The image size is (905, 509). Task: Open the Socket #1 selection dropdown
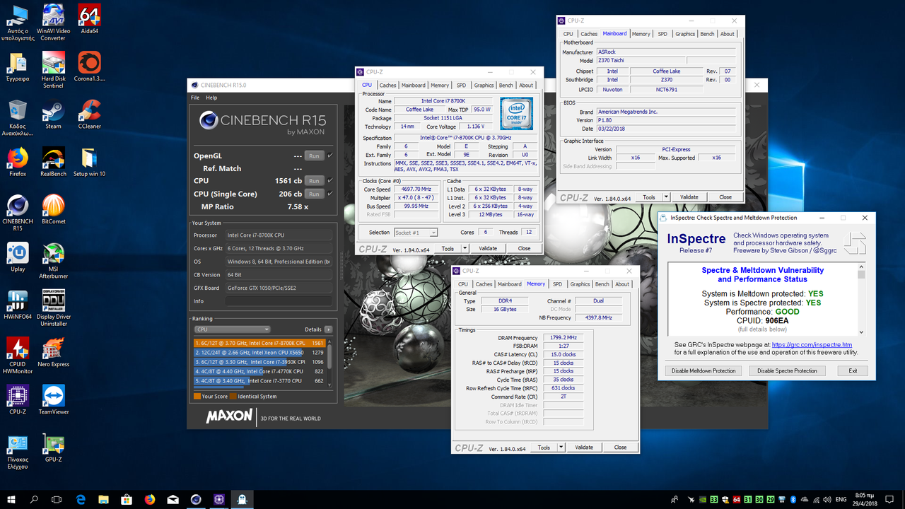[x=415, y=232]
